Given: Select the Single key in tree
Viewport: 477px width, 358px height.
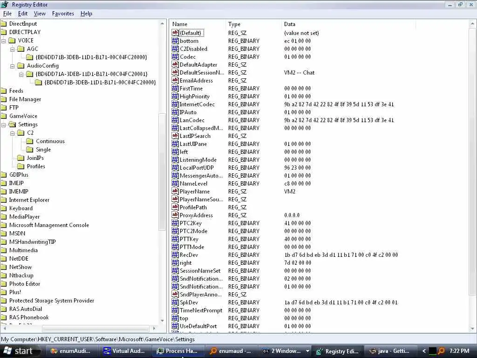Looking at the screenshot, I should 43,150.
